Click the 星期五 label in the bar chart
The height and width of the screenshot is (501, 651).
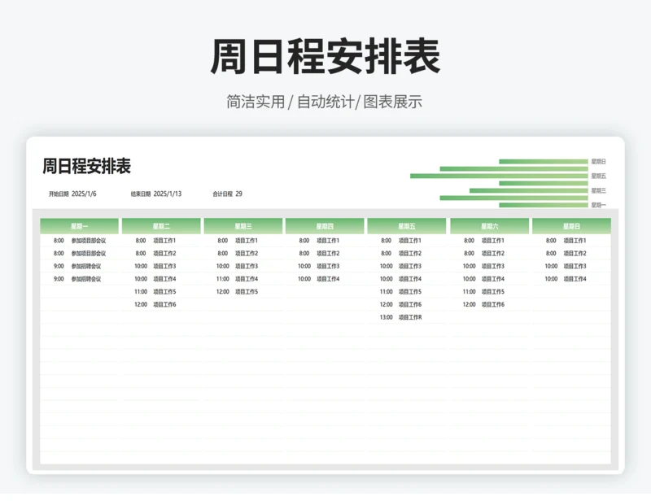[x=598, y=176]
